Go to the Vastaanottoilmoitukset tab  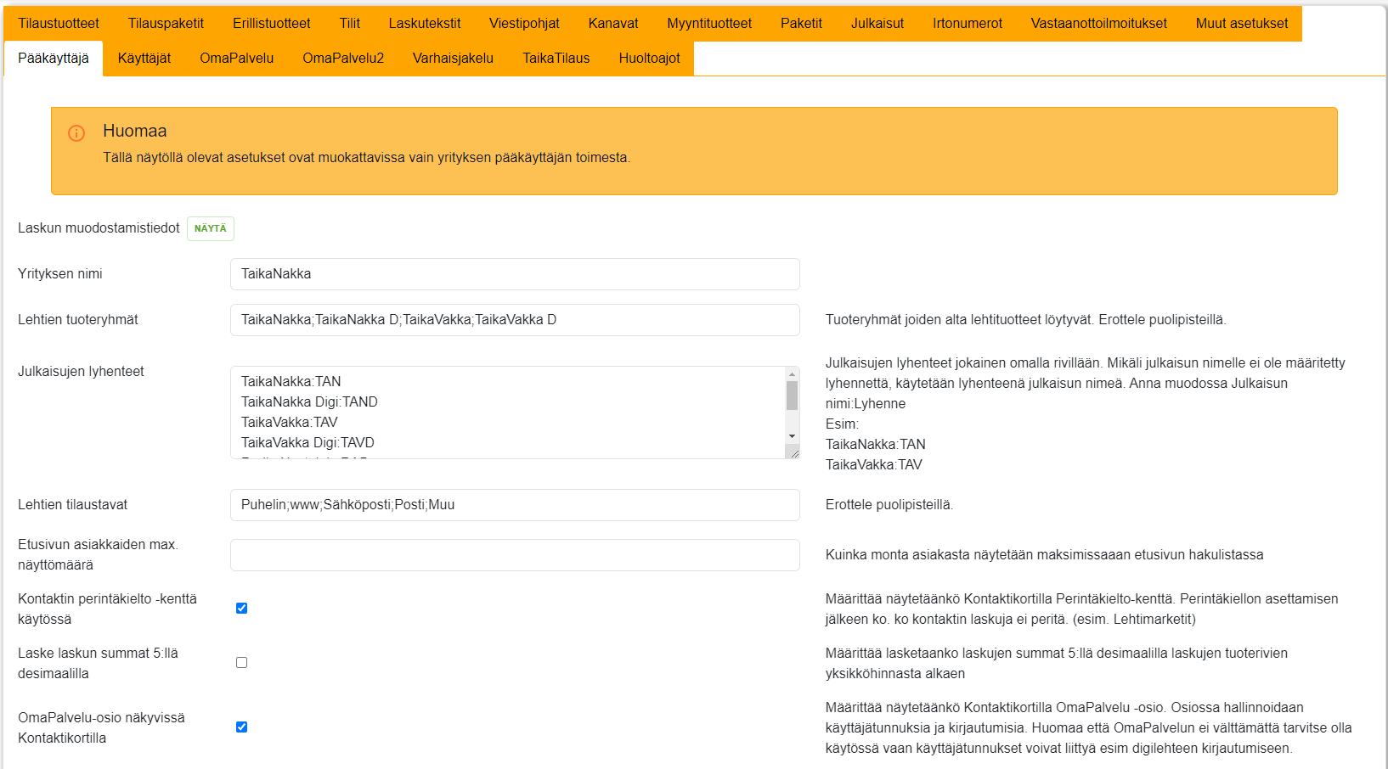pyautogui.click(x=1099, y=24)
